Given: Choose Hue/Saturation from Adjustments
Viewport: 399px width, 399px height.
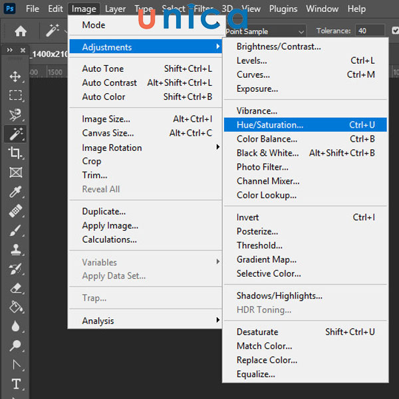Looking at the screenshot, I should pos(270,124).
